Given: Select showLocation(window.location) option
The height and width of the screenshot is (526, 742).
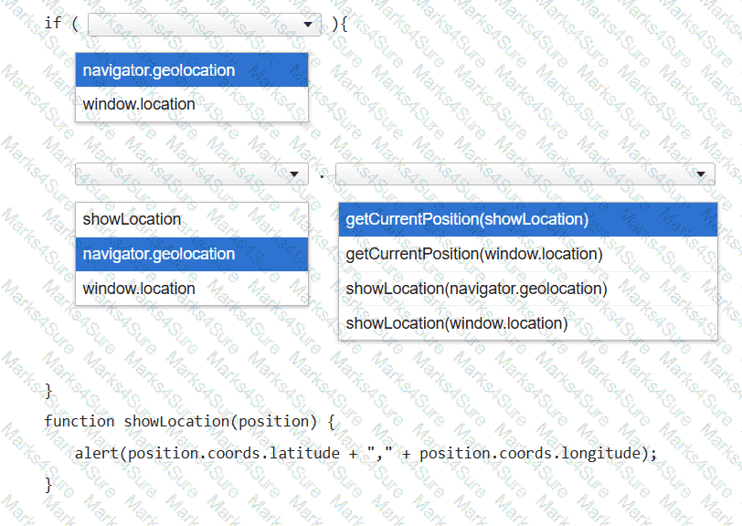Looking at the screenshot, I should point(528,323).
